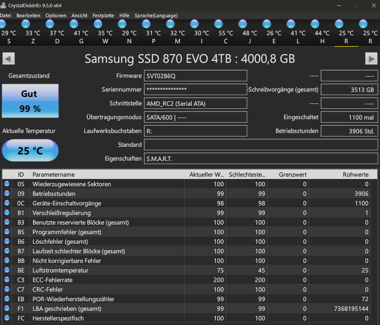Select the Laufzeit schlechter Blöcke (gesamt) row
This screenshot has width=380, height=325.
(187, 251)
